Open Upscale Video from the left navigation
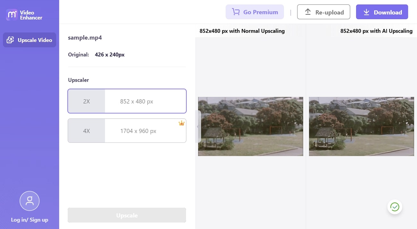The image size is (417, 229). pyautogui.click(x=29, y=40)
